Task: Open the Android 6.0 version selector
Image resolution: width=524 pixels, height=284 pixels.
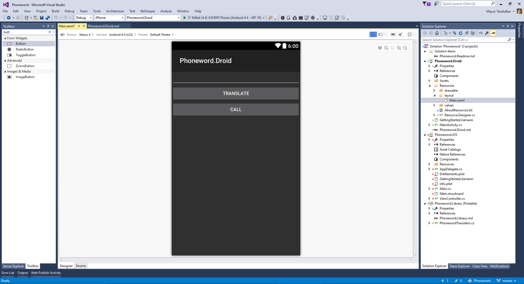Action: 122,35
